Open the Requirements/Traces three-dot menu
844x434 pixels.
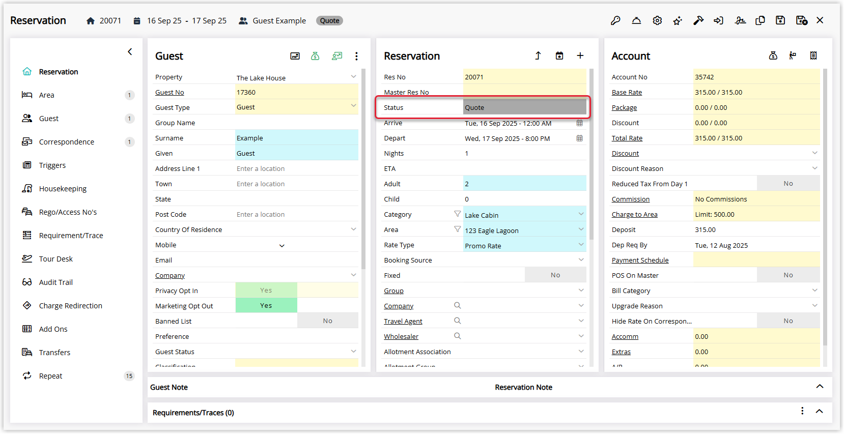coord(802,411)
